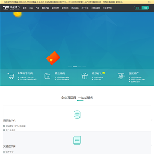Open the 首页 nav item

(25, 8)
